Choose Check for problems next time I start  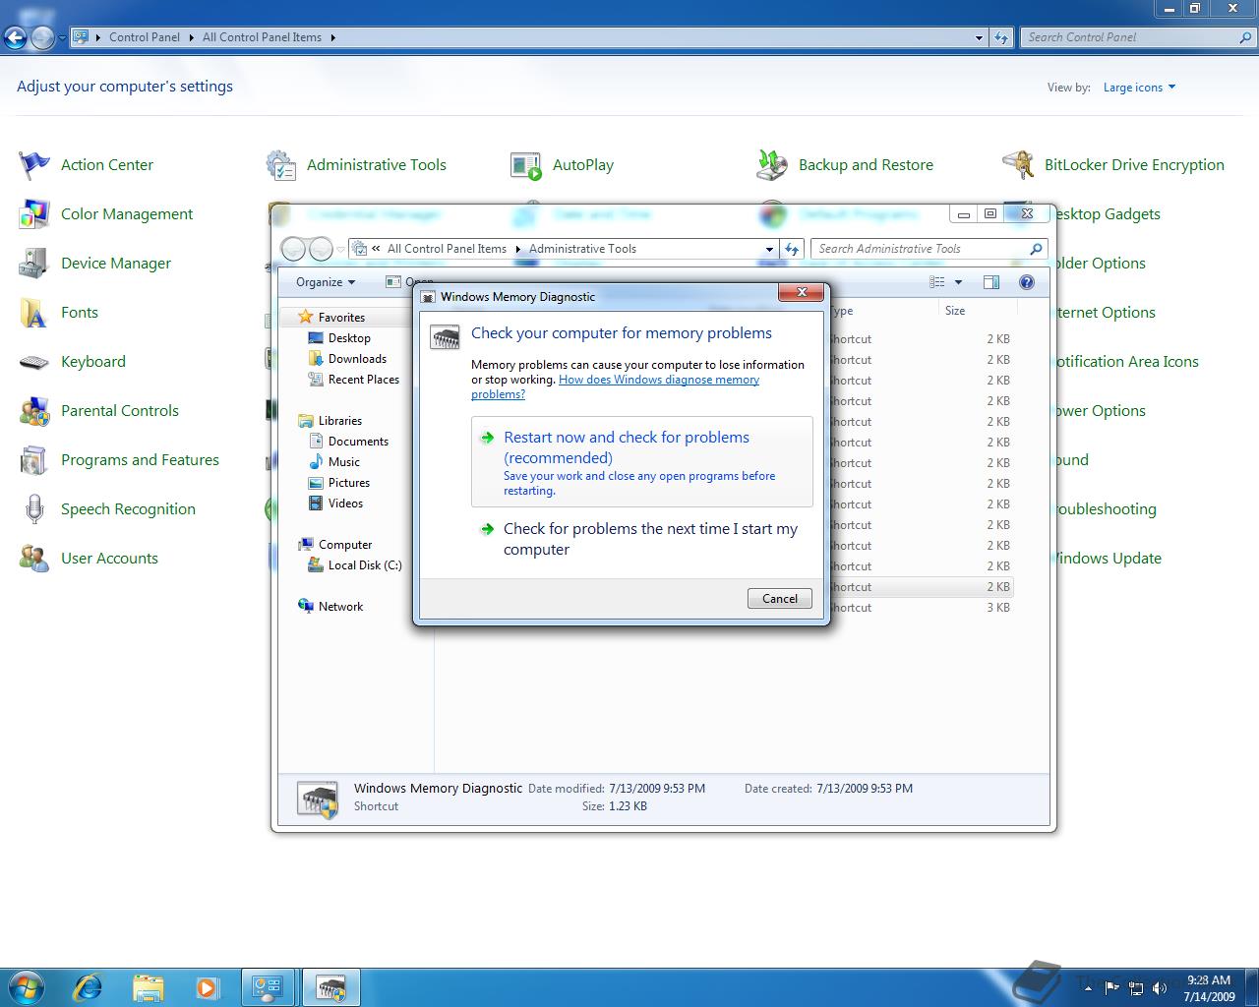point(642,539)
